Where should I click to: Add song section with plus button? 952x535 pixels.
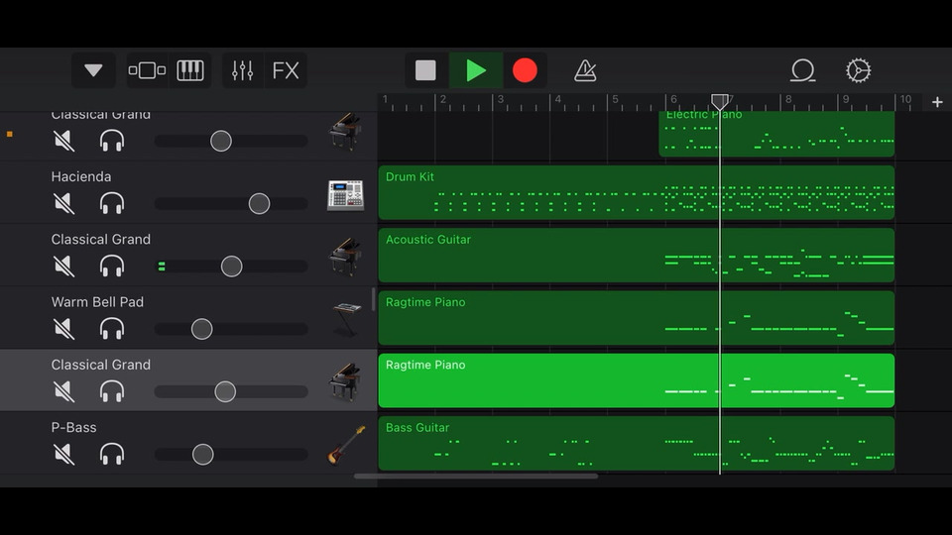tap(937, 102)
